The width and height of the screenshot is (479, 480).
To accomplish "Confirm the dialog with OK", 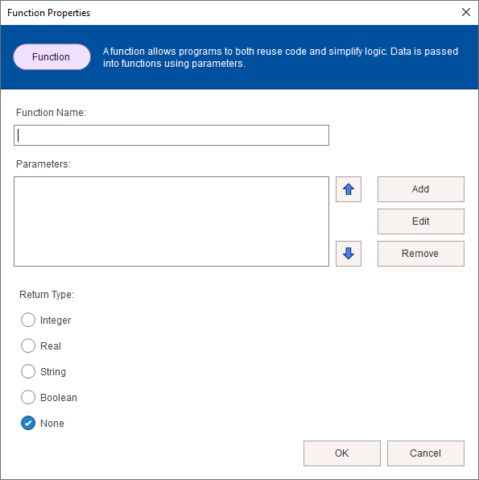I will [342, 453].
